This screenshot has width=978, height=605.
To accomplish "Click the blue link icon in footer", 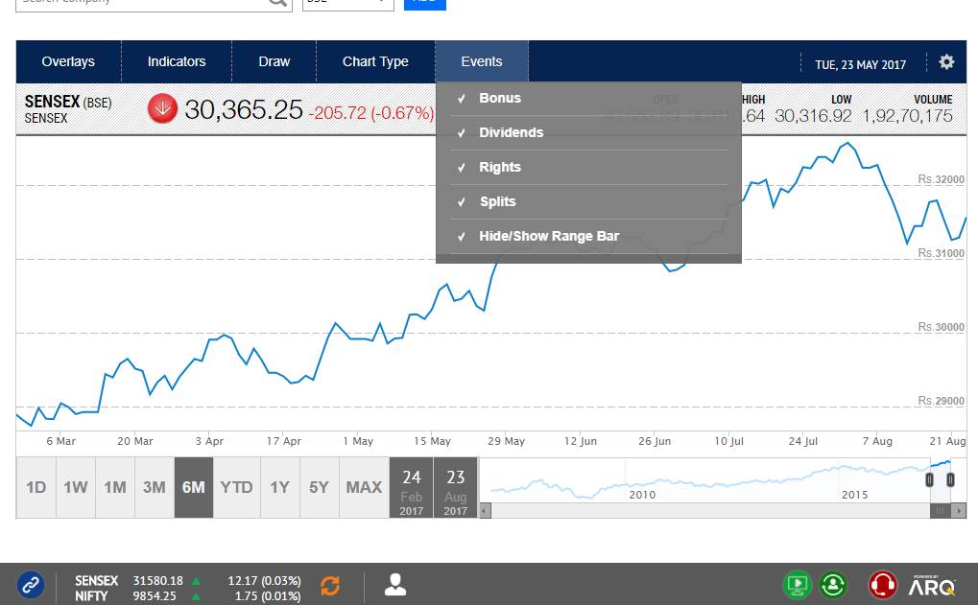I will 31,584.
